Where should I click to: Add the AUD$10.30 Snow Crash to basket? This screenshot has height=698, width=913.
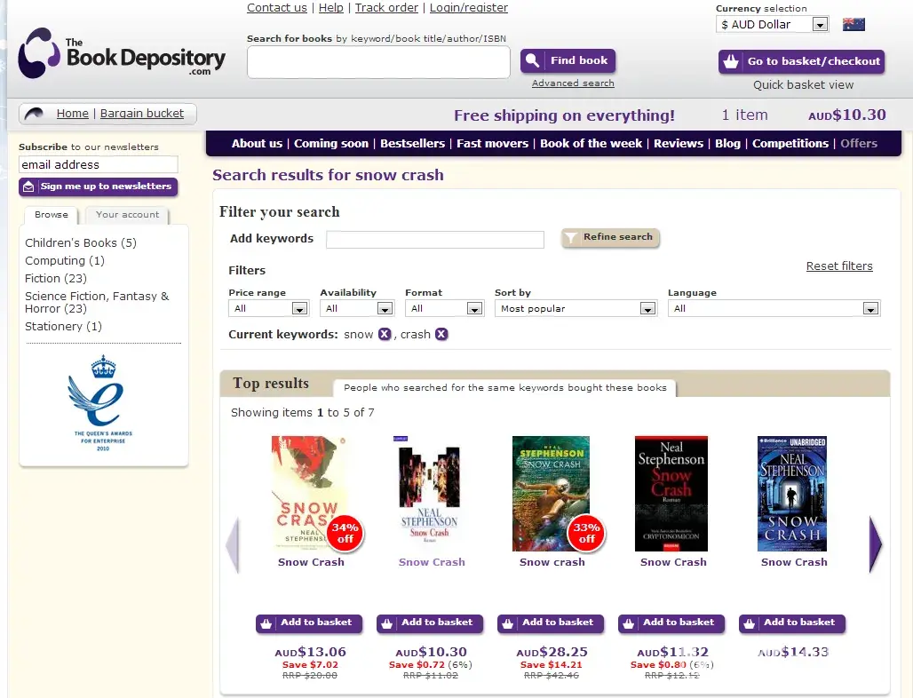point(430,623)
